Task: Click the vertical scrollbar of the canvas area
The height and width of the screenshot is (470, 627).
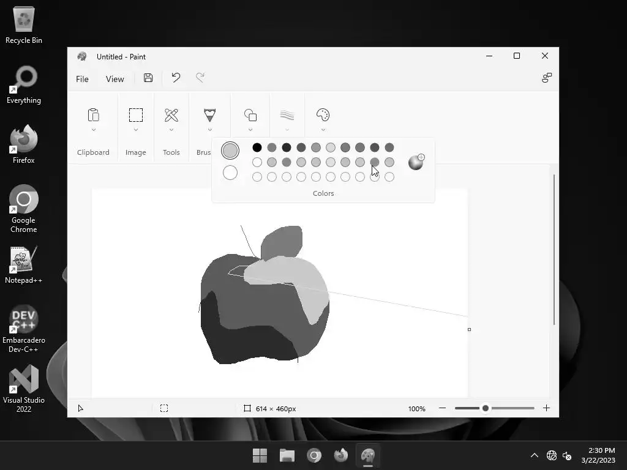Action: pos(554,250)
